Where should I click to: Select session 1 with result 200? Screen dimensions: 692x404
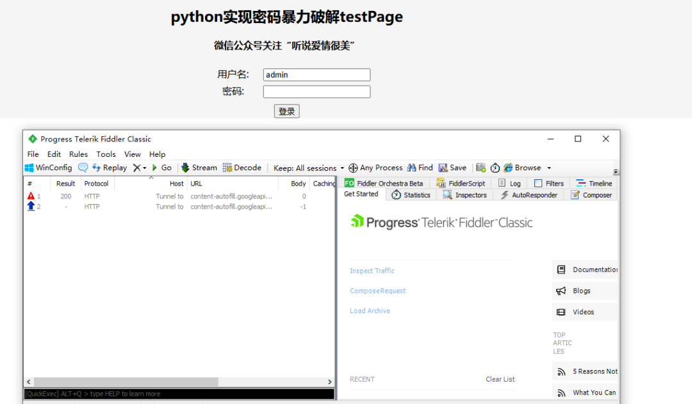(179, 197)
